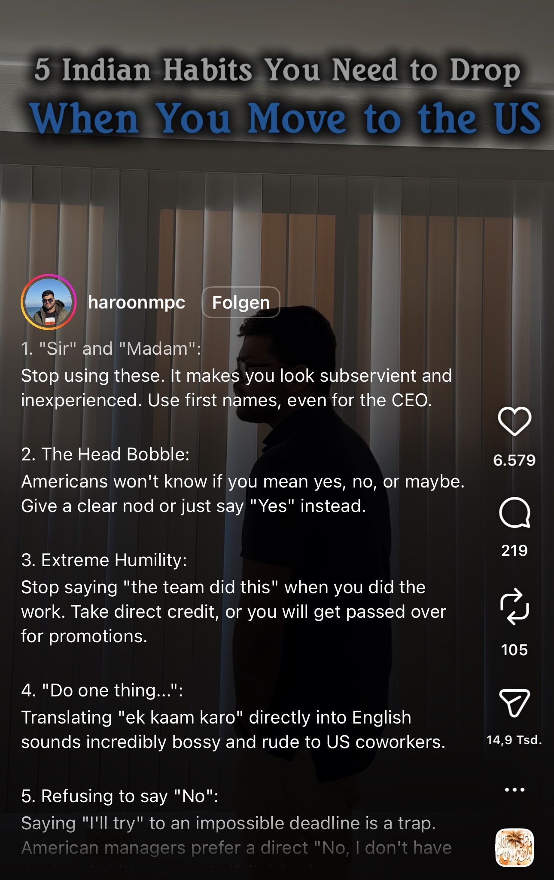The image size is (554, 880).
Task: Share the reel using the paper plane icon
Action: point(514,703)
